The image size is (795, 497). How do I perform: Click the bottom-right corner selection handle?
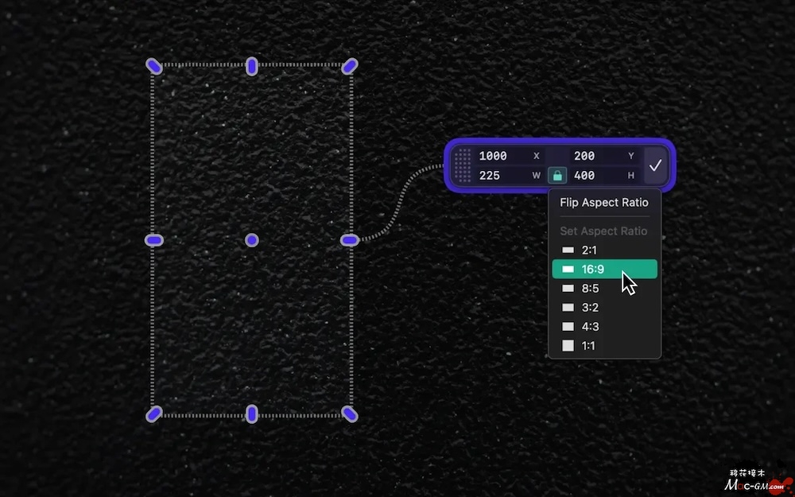(x=349, y=414)
